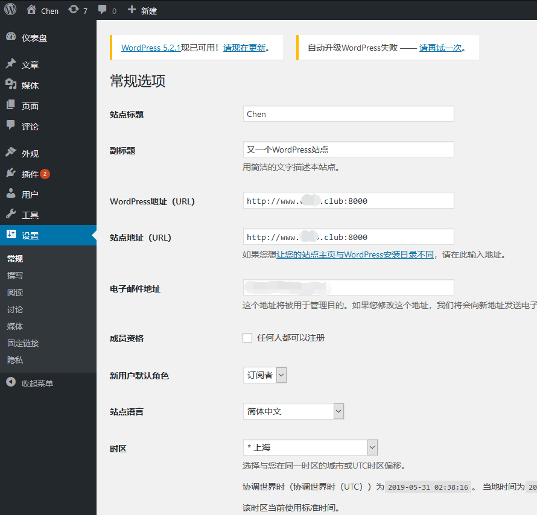Go to 阅读 settings submenu
The height and width of the screenshot is (515, 537).
tap(15, 292)
